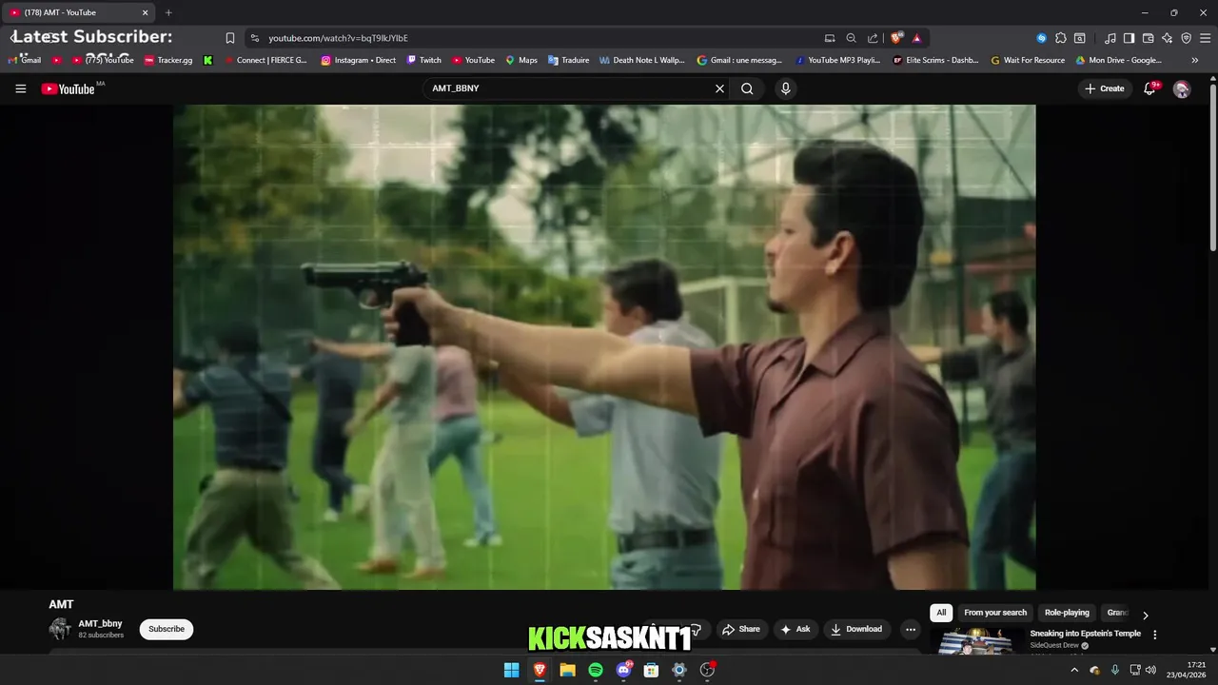Close the AMT - YouTube tab
The image size is (1218, 685).
146,12
